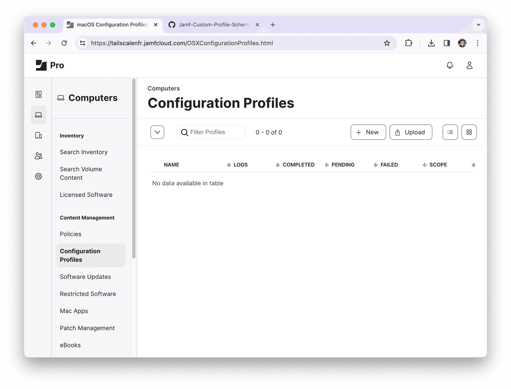Open the account profile icon
Screen dimensions: 511x389
pos(469,65)
